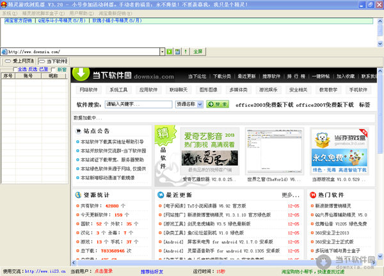Click the address bar URL field
This screenshot has height=276, width=384.
click(84, 52)
